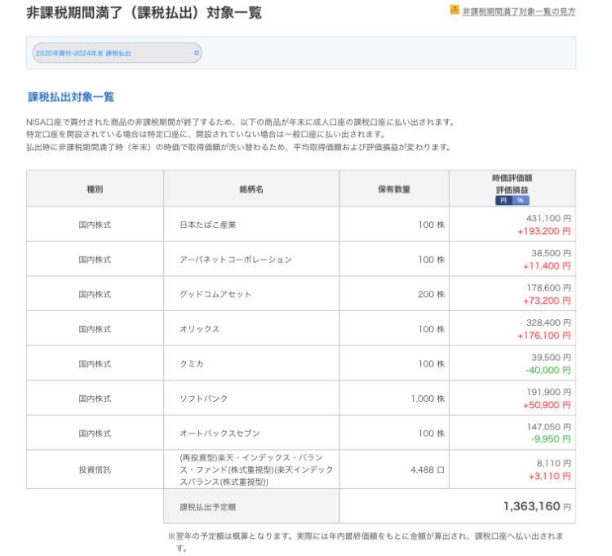Select the オリックス stock name
This screenshot has width=612, height=556.
pos(201,329)
